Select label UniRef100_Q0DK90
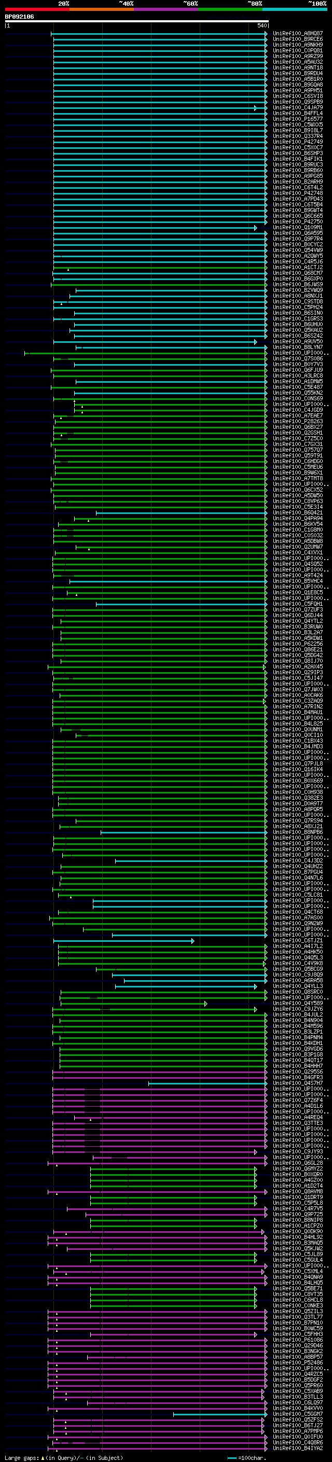The image size is (332, 1462). [x=298, y=1232]
